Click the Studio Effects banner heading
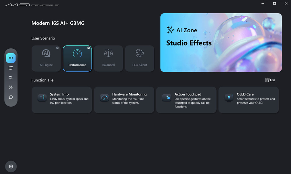Image resolution: width=291 pixels, height=174 pixels. (189, 43)
